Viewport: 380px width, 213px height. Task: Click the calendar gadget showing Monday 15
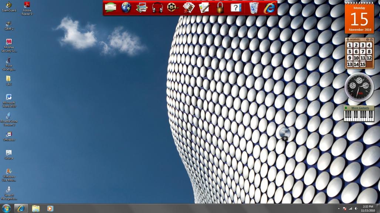[x=359, y=18]
